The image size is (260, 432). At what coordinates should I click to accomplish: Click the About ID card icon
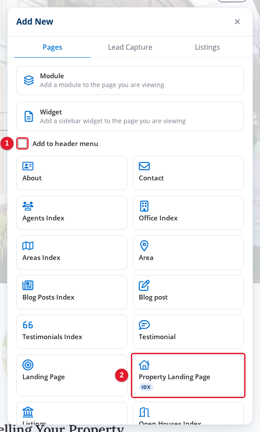28,166
